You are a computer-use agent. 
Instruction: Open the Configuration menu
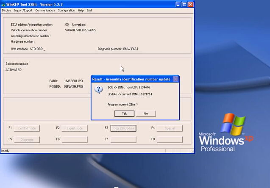tap(66, 10)
